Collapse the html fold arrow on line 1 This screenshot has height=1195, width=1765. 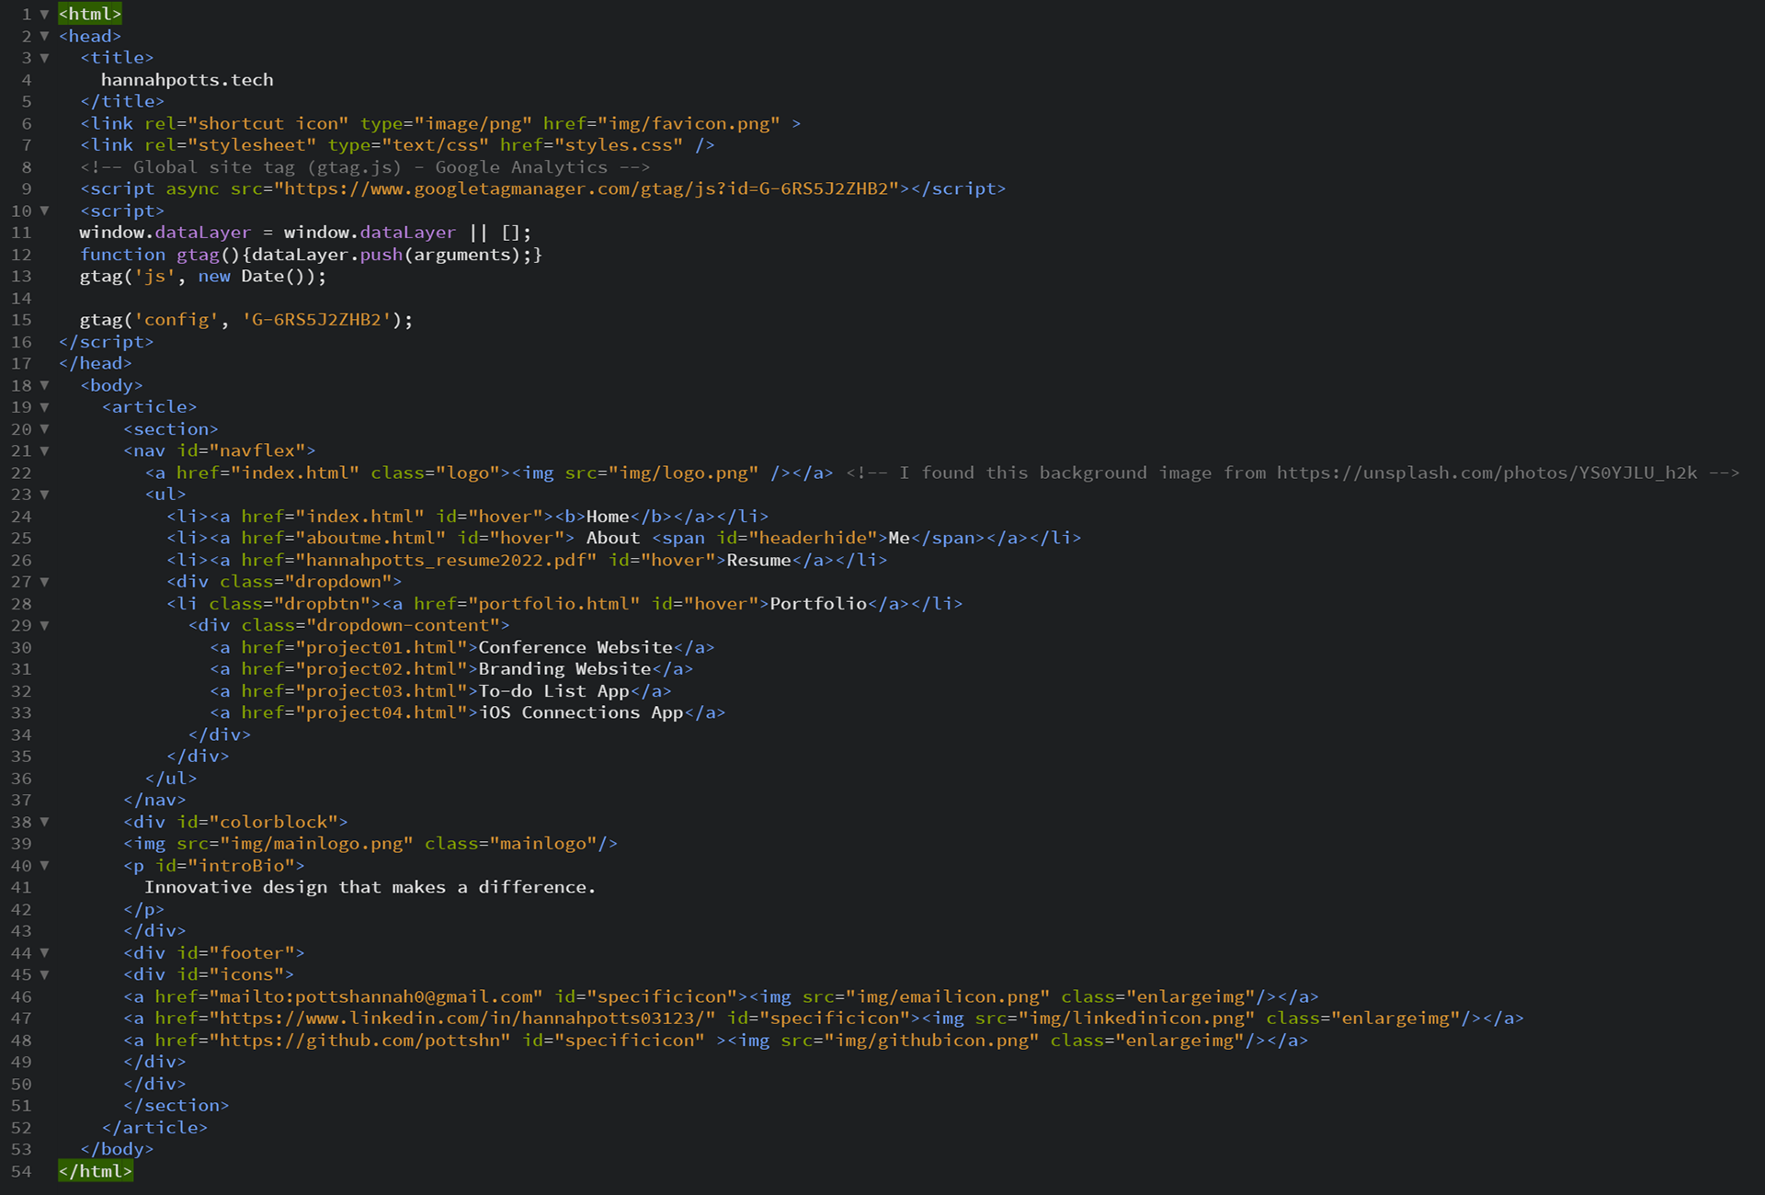(44, 14)
